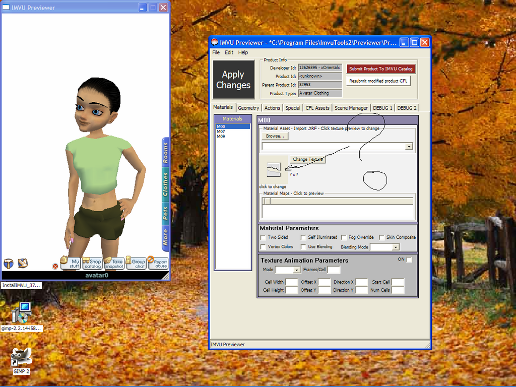Click the hammer tool icon in the avatar window

pos(9,263)
